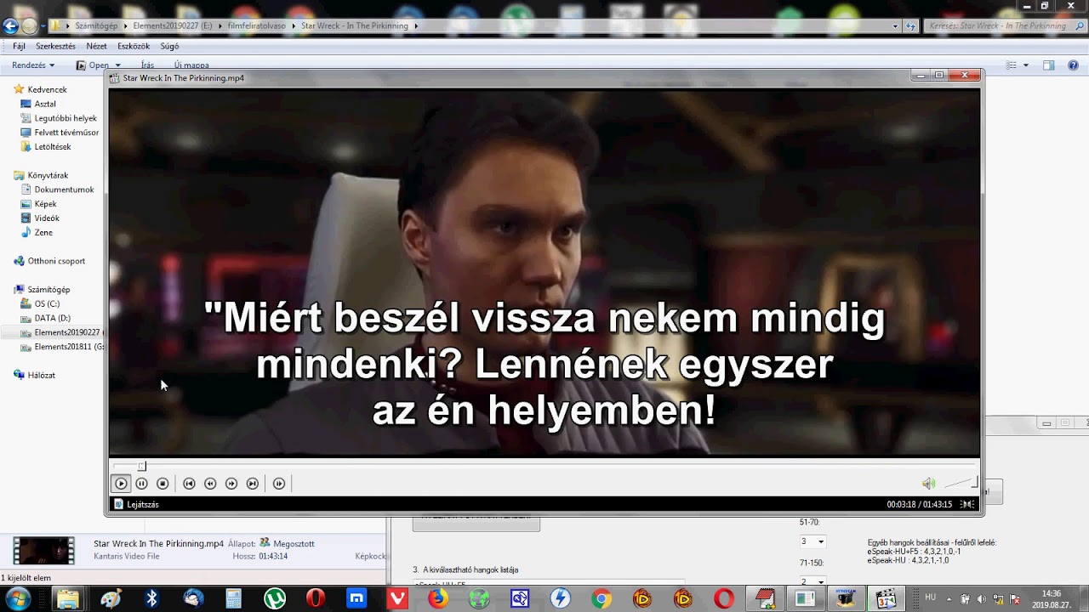Click the Bluetooth taskbar icon

click(151, 598)
